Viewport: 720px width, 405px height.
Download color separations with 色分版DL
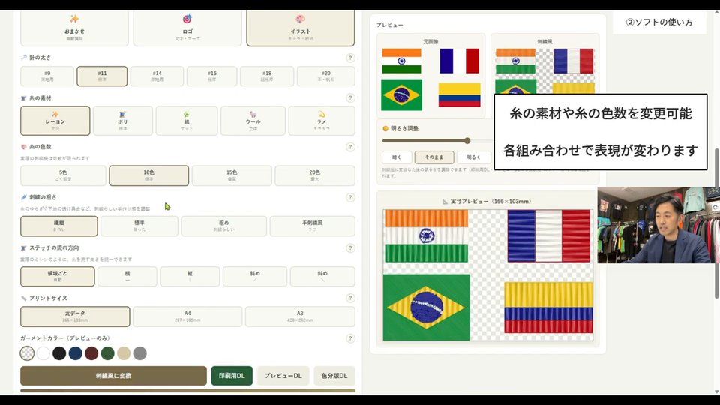click(x=334, y=376)
